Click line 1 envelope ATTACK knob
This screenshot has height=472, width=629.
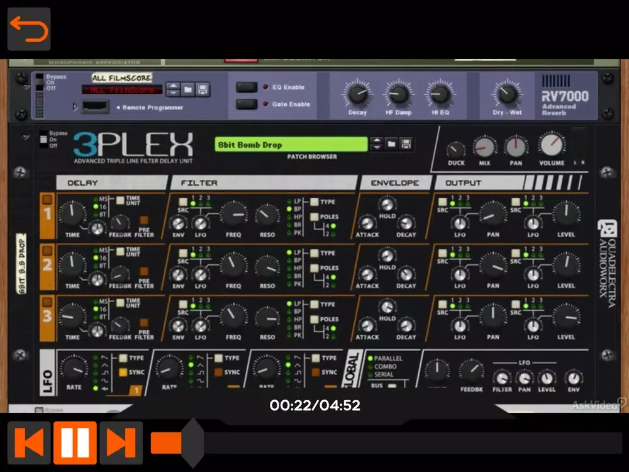367,223
